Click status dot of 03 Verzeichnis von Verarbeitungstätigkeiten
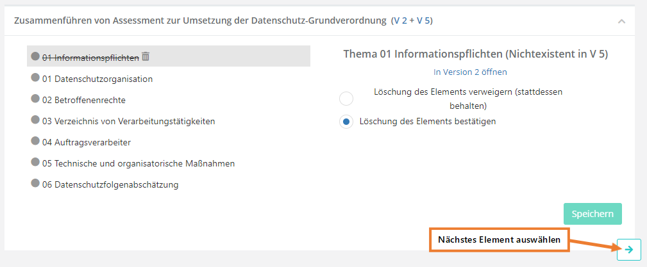The image size is (647, 267). 35,120
